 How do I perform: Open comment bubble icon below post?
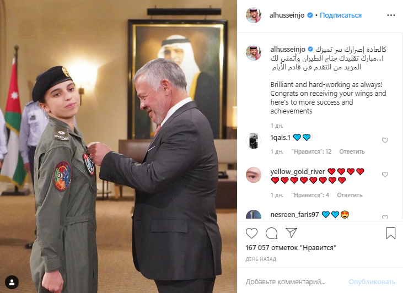click(271, 233)
